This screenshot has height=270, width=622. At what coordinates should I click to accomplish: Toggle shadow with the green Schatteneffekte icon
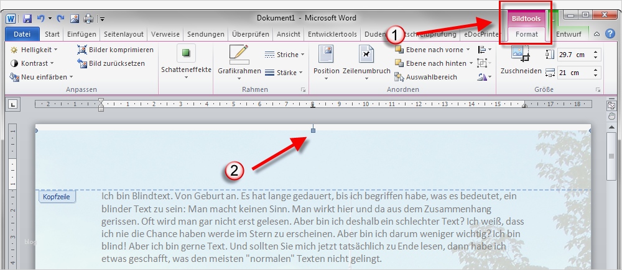186,53
